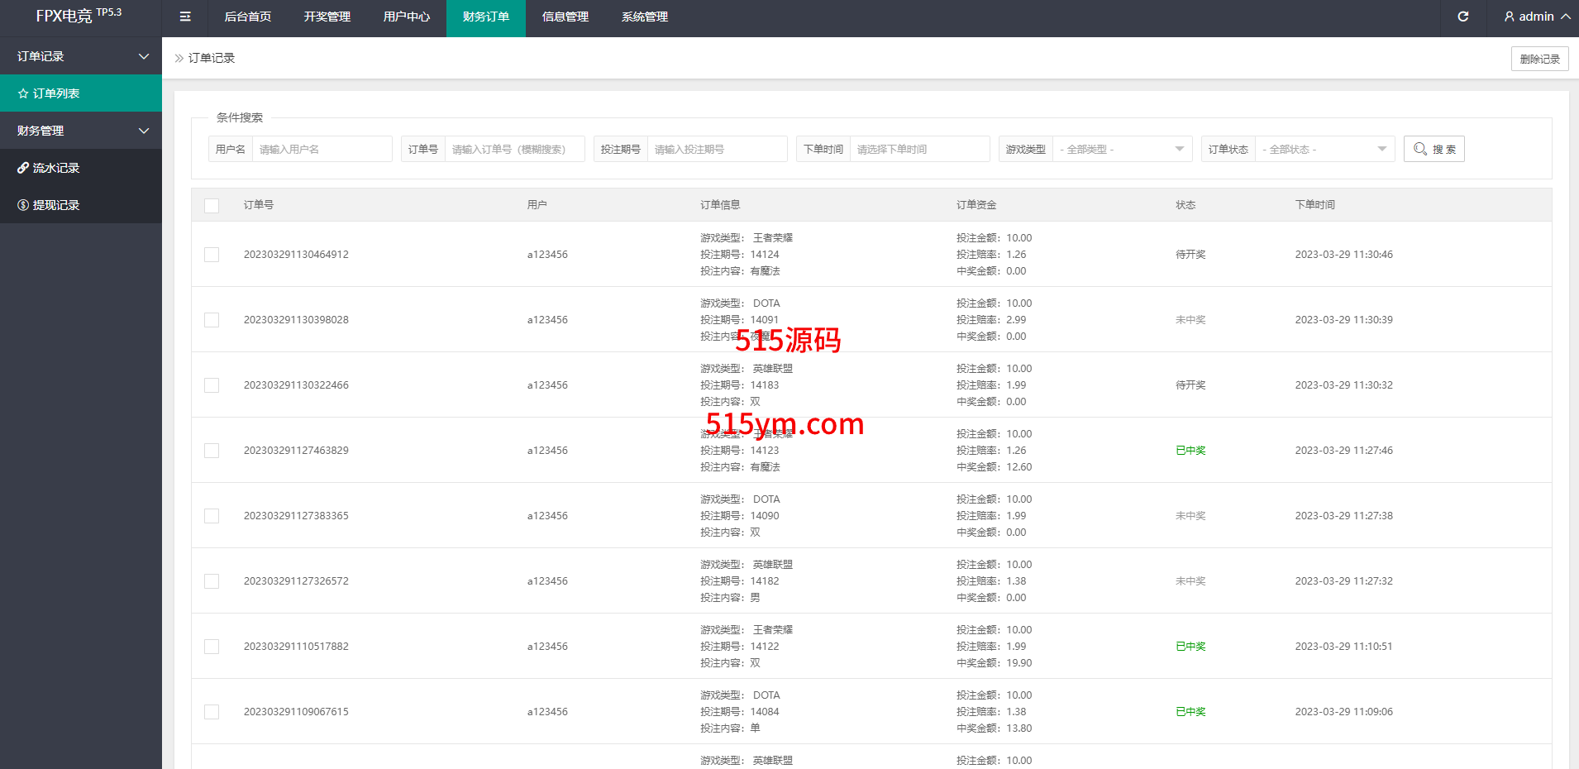Click the 删除记录 button
Screen dimensions: 1579x769
(x=1539, y=59)
